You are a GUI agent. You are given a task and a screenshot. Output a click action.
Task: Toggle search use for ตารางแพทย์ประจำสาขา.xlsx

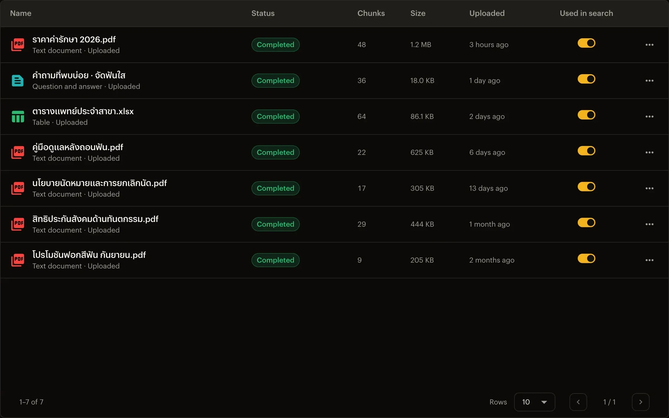pyautogui.click(x=586, y=115)
